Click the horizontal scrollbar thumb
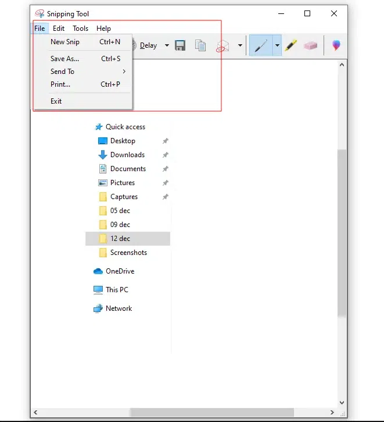Screen dimensions: 384x422 pos(212,412)
